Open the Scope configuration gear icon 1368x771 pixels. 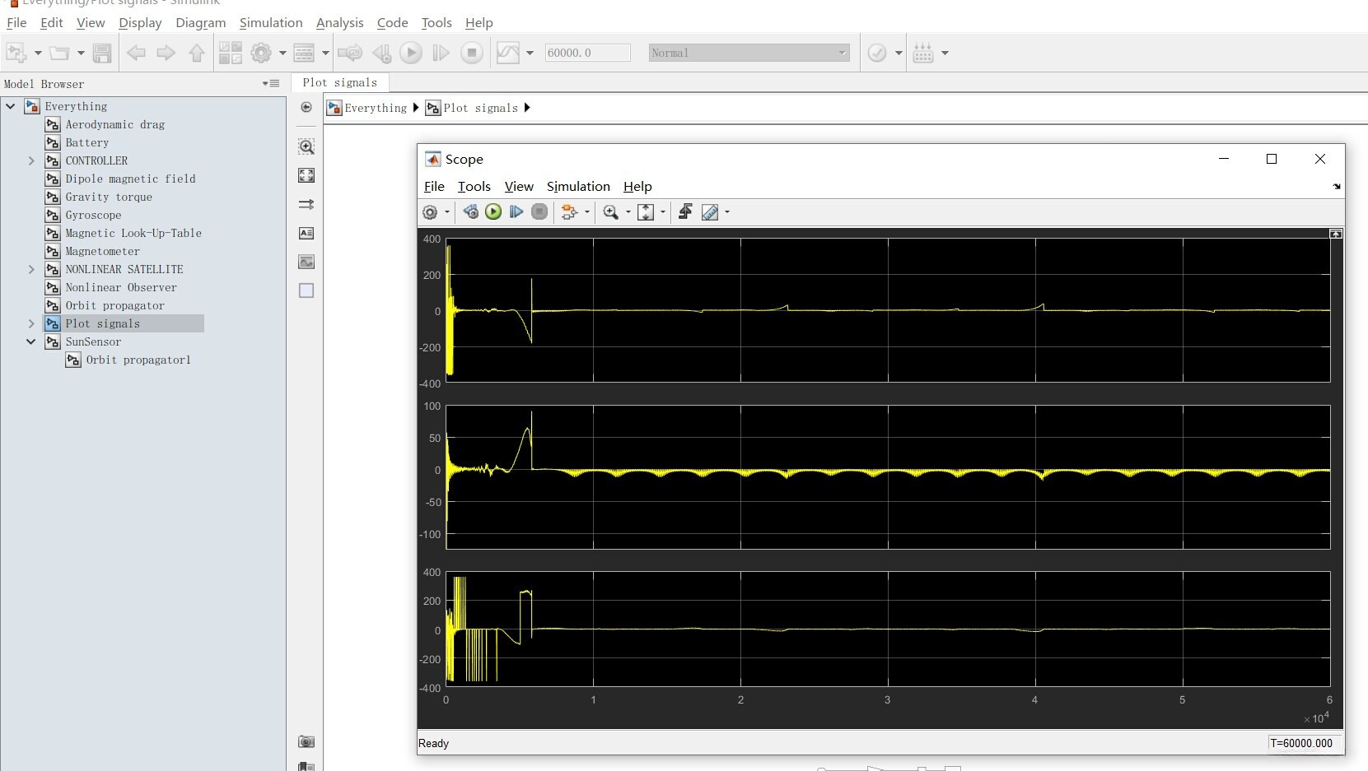[x=430, y=212]
